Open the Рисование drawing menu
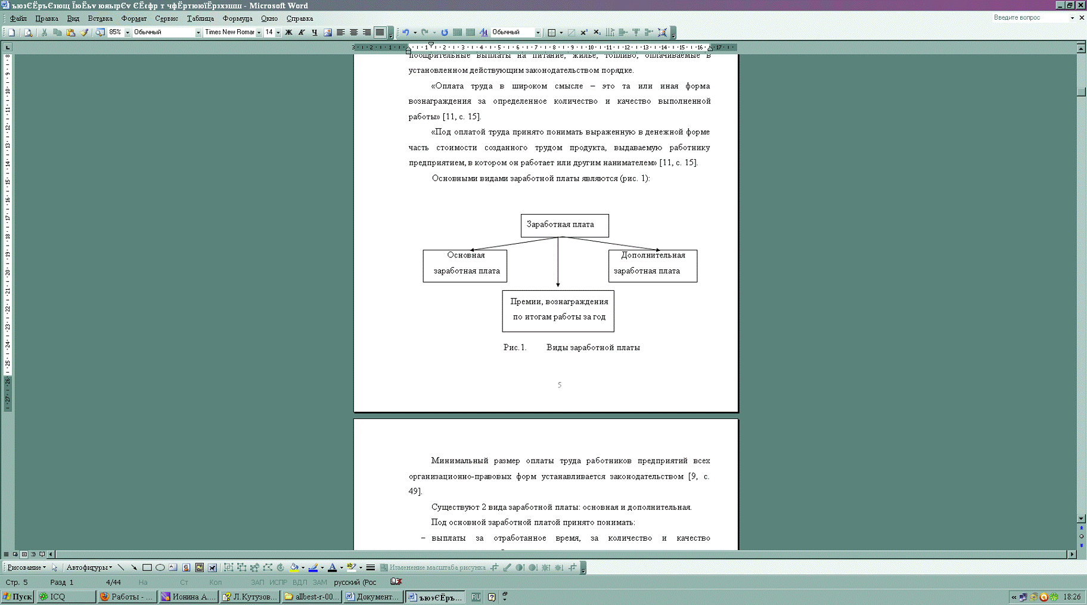Image resolution: width=1087 pixels, height=605 pixels. 26,567
